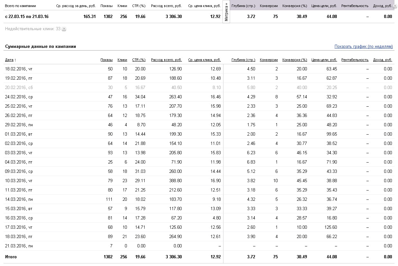Sort table by underlined Показы column header
398x266 pixels.
tap(107, 60)
